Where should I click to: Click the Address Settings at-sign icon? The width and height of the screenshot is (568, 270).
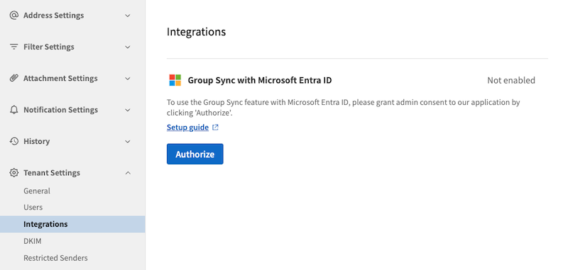coord(13,15)
